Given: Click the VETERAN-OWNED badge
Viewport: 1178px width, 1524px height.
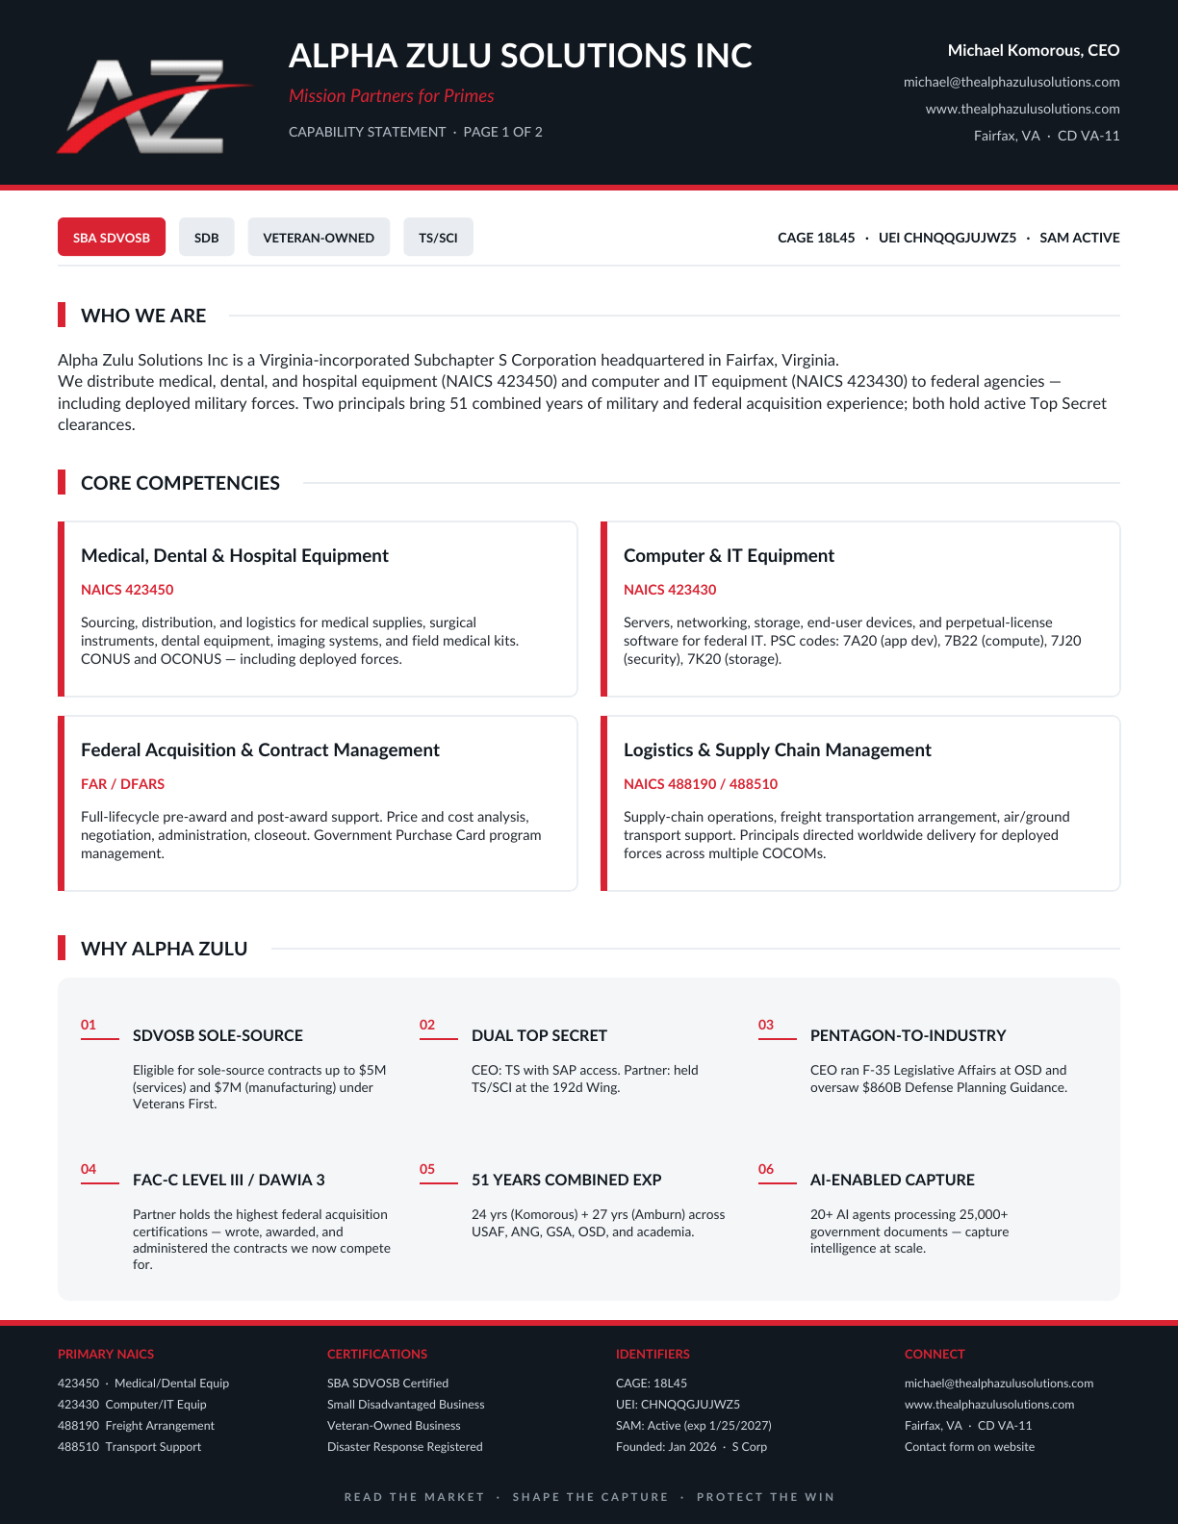Looking at the screenshot, I should point(319,238).
